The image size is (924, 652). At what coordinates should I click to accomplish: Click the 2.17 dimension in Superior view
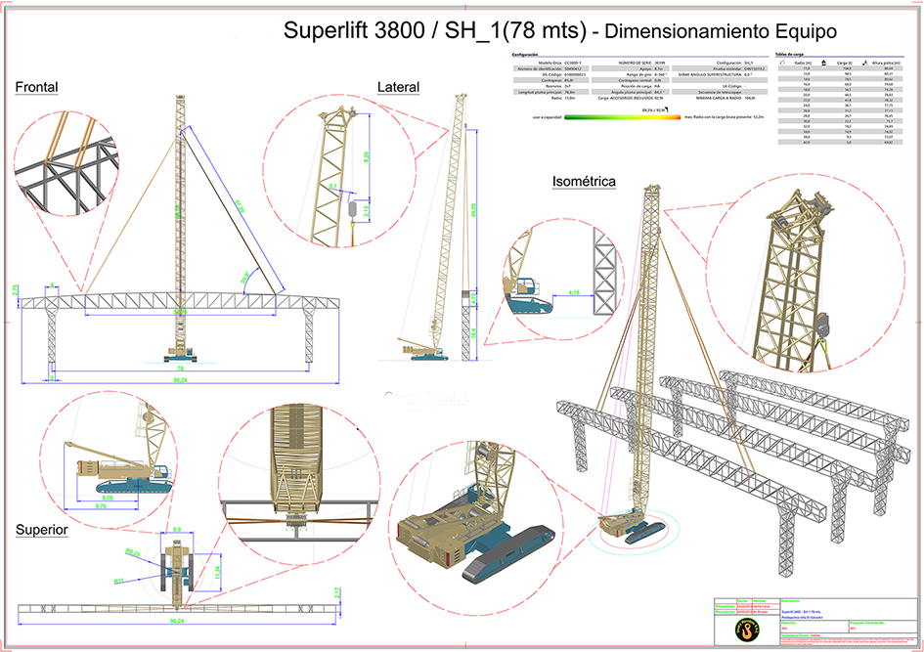(x=337, y=593)
